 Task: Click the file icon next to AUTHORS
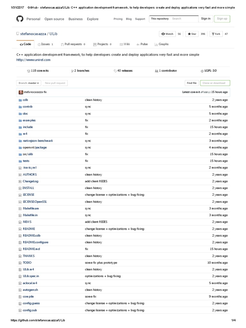coord(20,175)
